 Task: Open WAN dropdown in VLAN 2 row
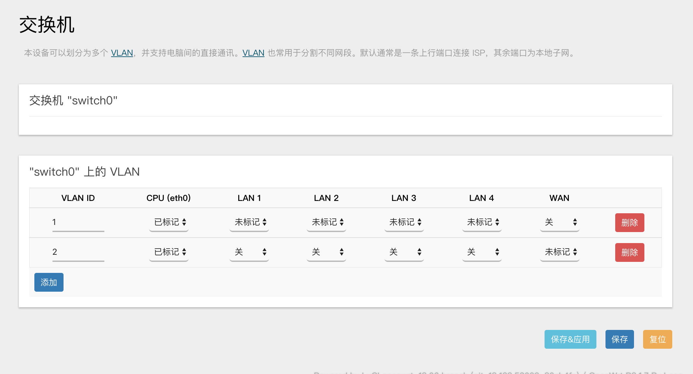click(560, 252)
